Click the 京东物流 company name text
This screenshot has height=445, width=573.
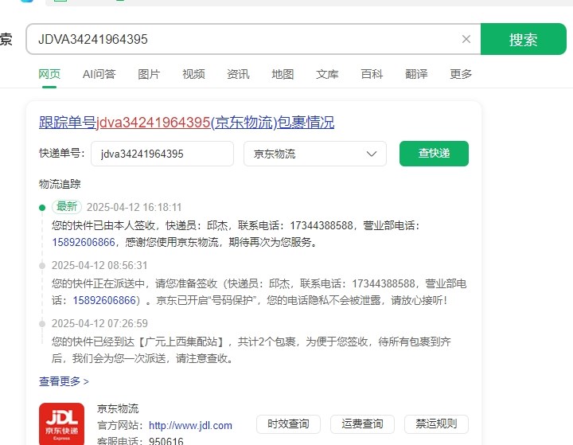click(x=118, y=408)
